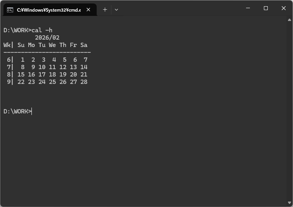Close the terminal window
This screenshot has height=207, width=293.
[283, 8]
